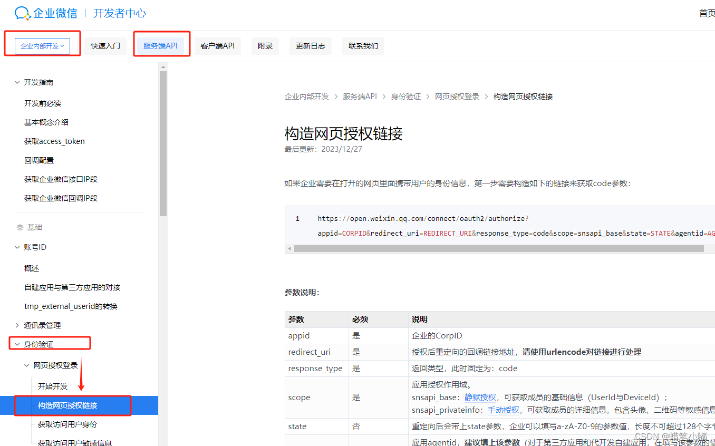This screenshot has width=715, height=446.
Task: Click the 企业微信 logo icon
Action: (23, 13)
